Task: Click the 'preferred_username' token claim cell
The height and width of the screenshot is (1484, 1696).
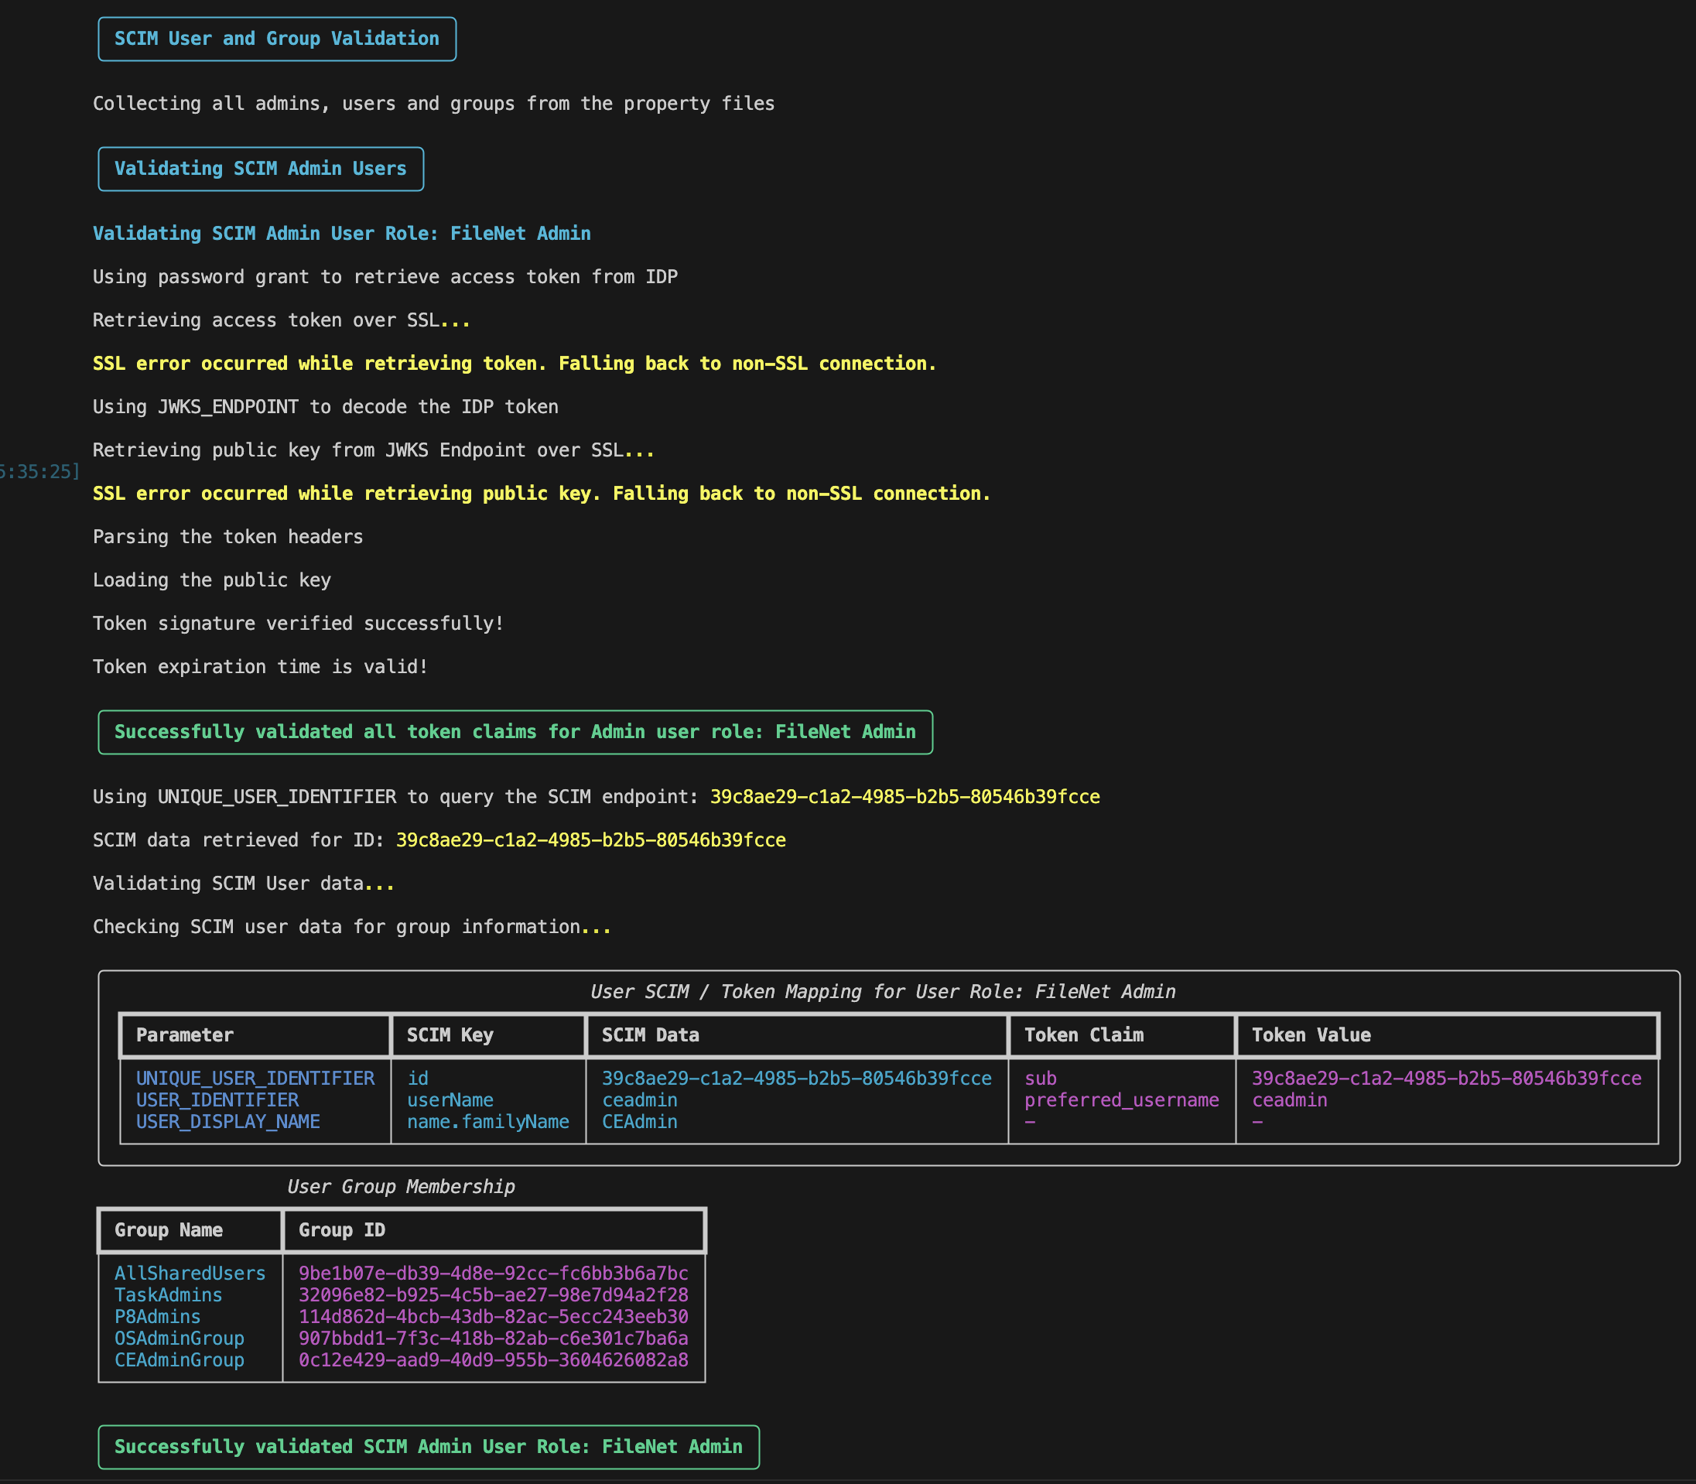Action: pos(1121,1099)
